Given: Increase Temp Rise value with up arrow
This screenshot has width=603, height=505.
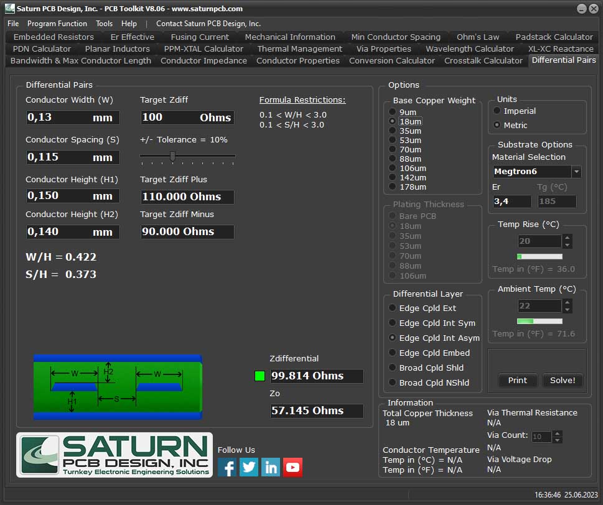Looking at the screenshot, I should (567, 238).
